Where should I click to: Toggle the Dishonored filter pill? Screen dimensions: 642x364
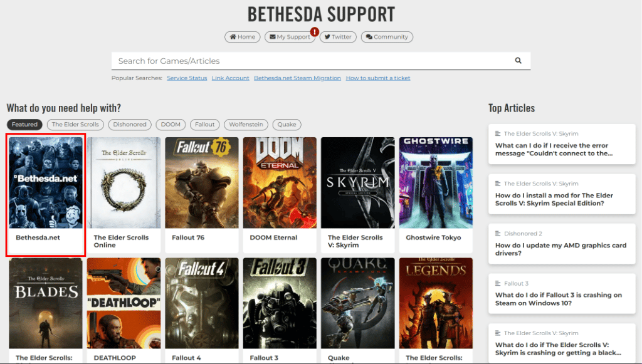(x=129, y=124)
